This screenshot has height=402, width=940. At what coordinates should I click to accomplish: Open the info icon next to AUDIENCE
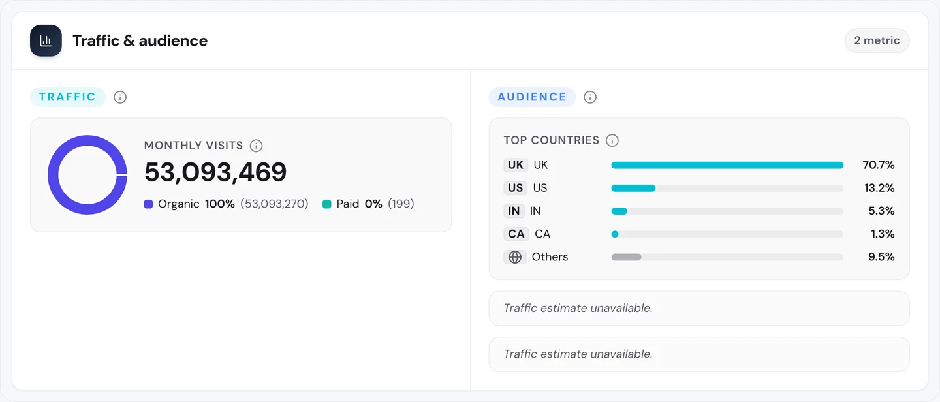tap(590, 97)
